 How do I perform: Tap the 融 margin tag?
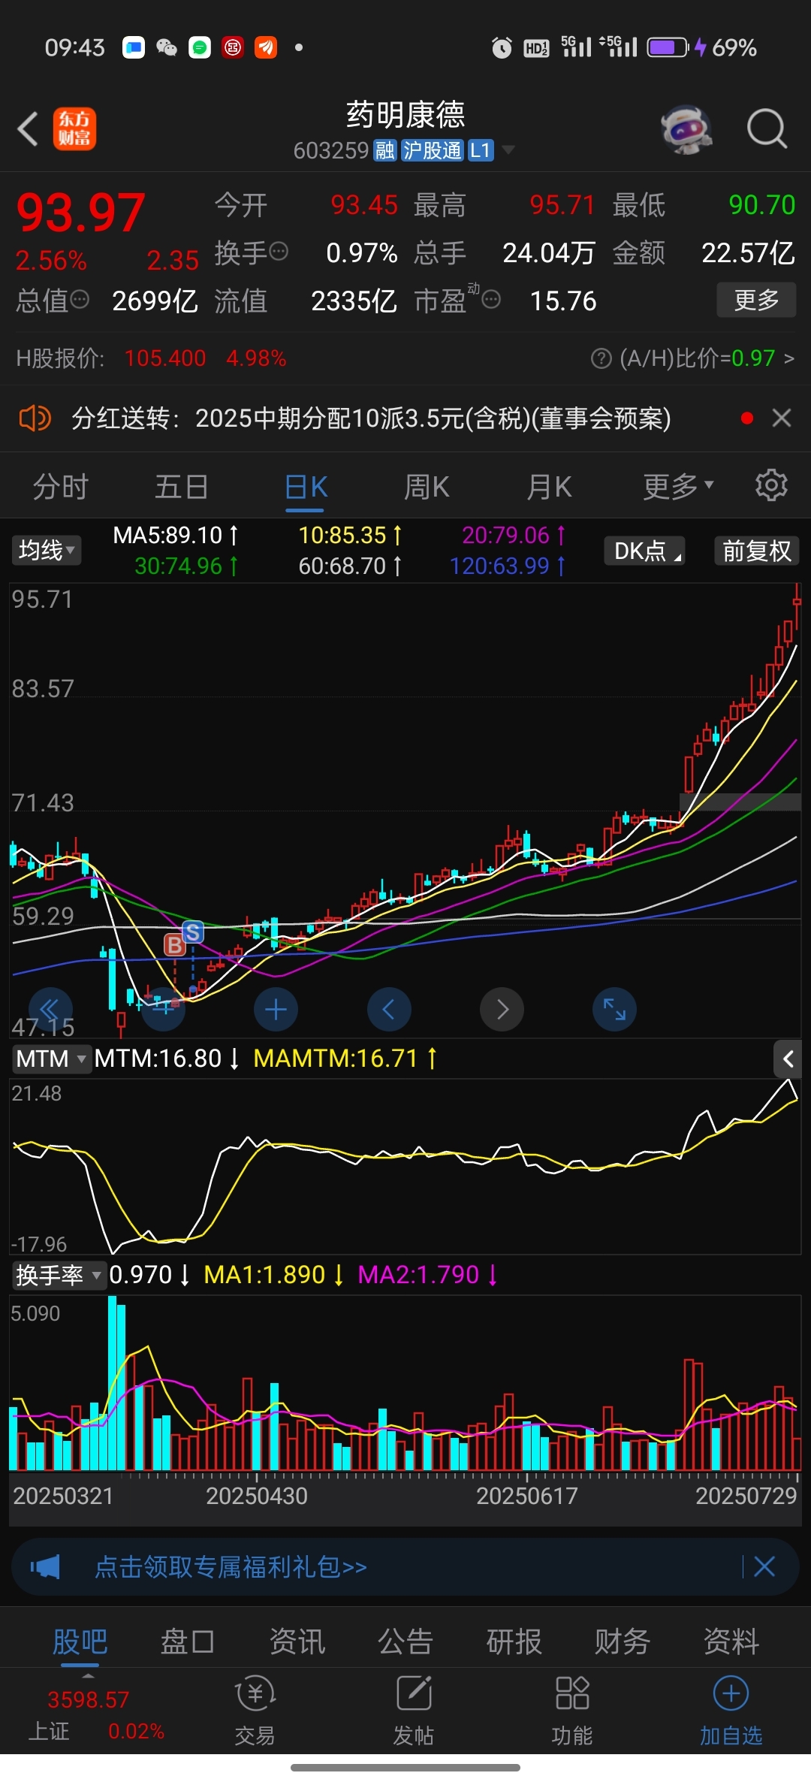click(385, 150)
